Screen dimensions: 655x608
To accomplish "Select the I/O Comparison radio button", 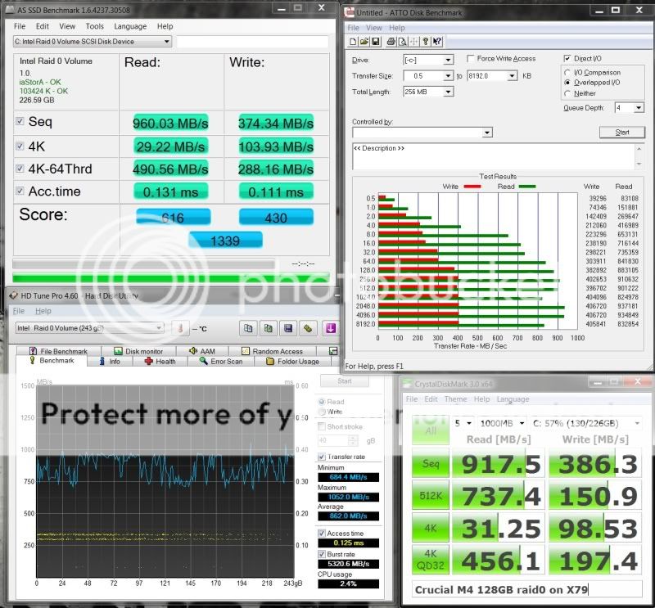I will coord(568,73).
